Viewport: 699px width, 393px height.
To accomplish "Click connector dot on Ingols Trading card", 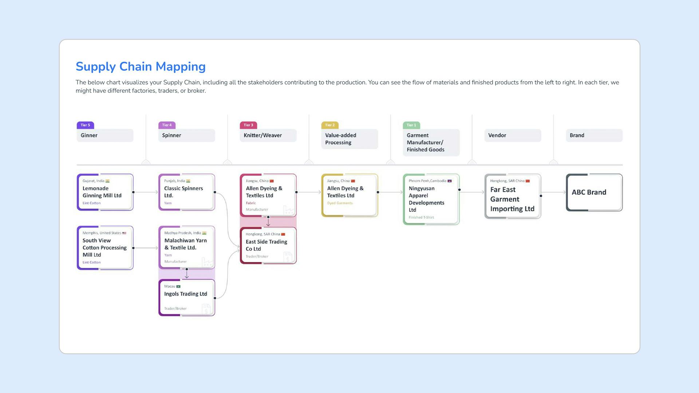I will pos(215,298).
